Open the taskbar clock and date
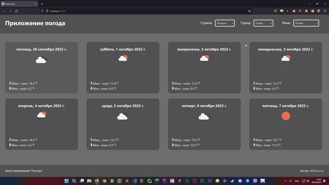Viewport: 329px width, 185px height. click(x=317, y=181)
